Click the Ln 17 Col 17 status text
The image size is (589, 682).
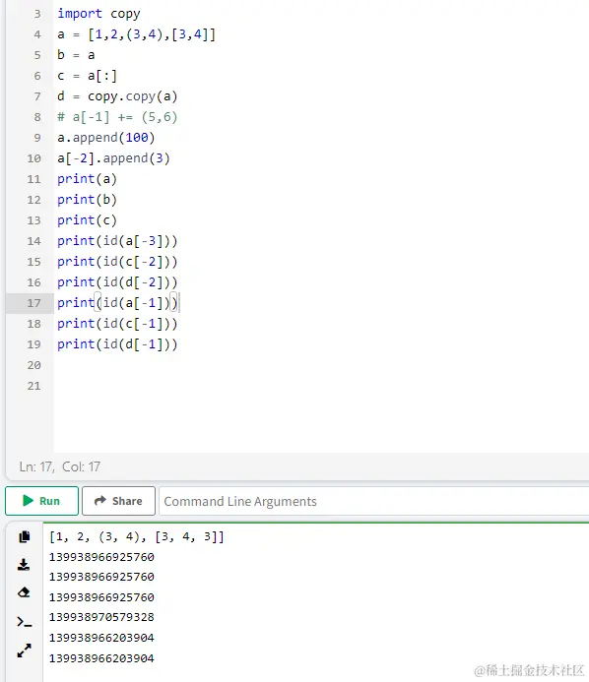click(x=60, y=466)
